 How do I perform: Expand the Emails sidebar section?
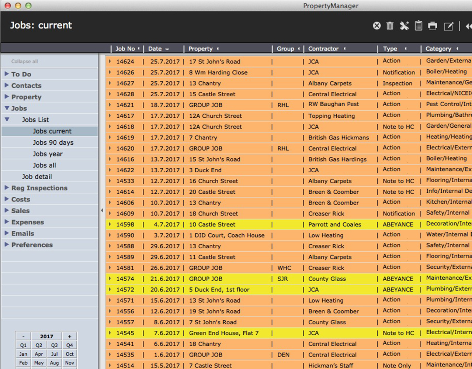pyautogui.click(x=7, y=234)
